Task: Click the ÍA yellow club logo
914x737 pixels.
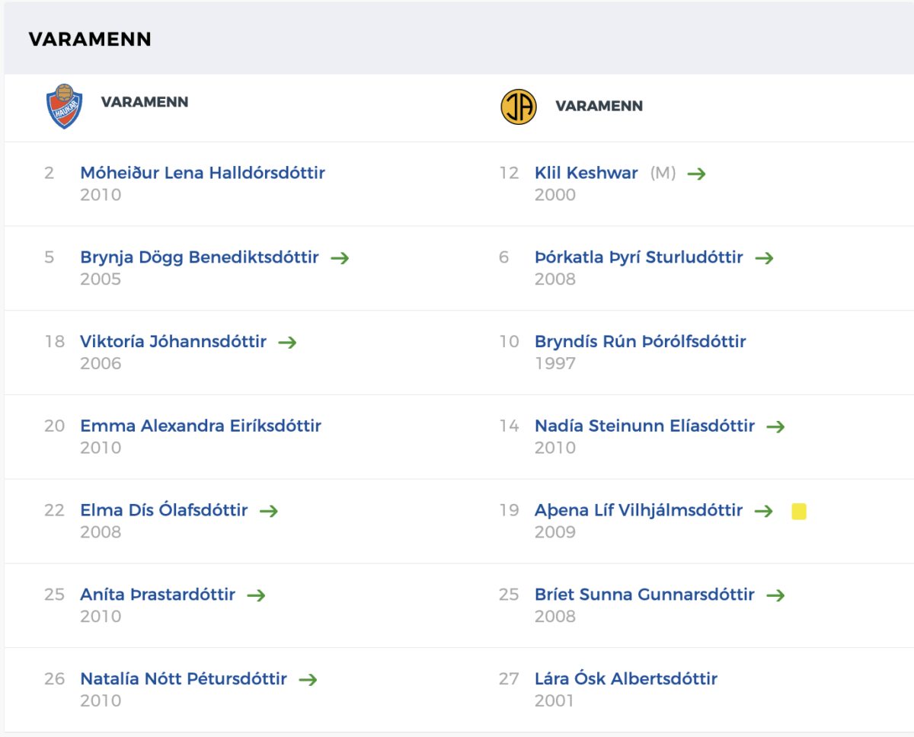Action: click(x=519, y=107)
